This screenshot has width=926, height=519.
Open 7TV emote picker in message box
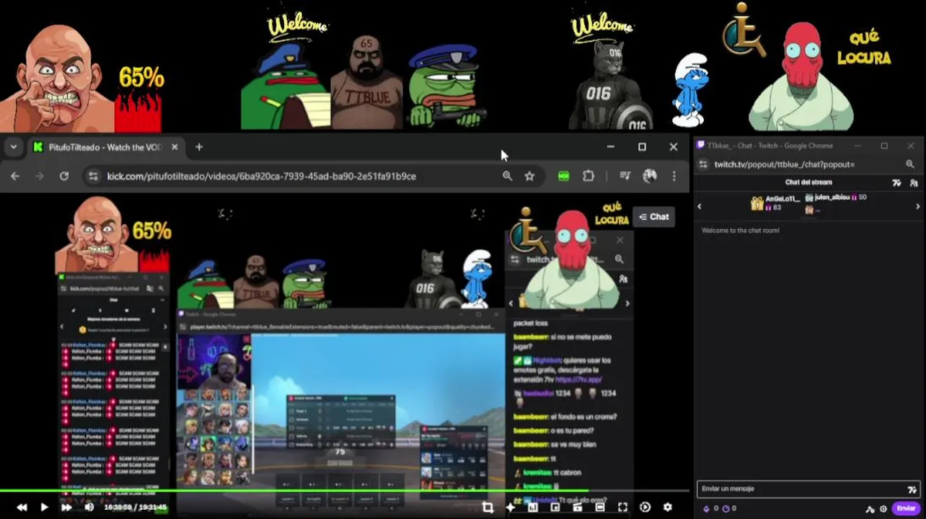[912, 489]
